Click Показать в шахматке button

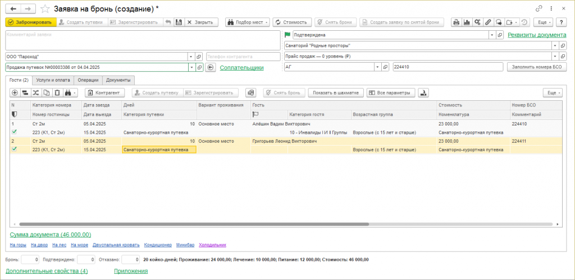336,92
